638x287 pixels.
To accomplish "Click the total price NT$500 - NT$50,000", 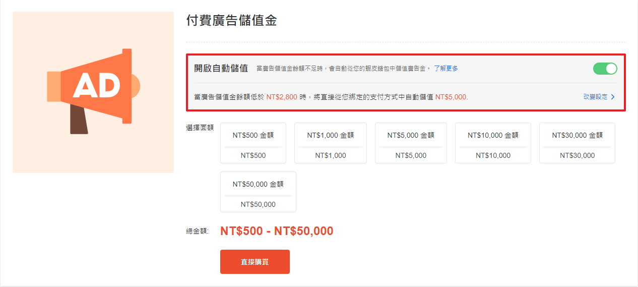I will click(277, 231).
